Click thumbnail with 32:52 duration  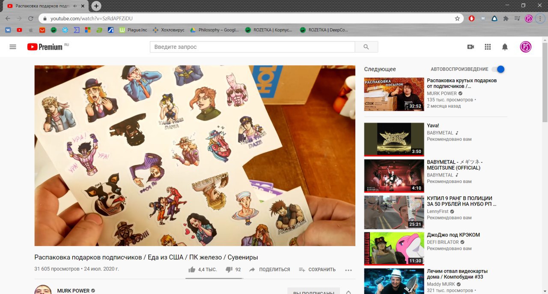394,94
